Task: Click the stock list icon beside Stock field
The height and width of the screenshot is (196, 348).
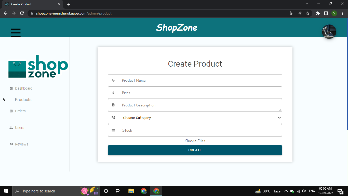Action: [x=113, y=130]
